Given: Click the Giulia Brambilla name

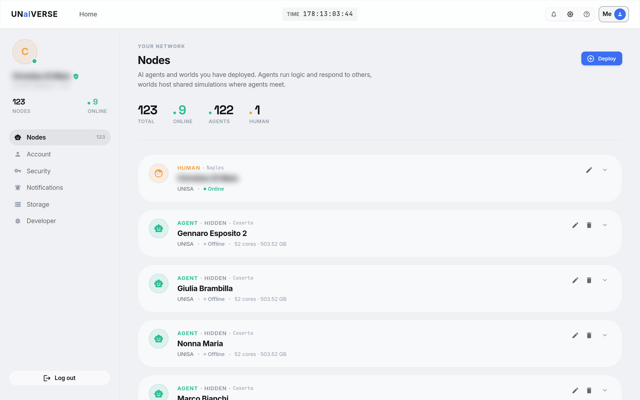Looking at the screenshot, I should point(205,288).
